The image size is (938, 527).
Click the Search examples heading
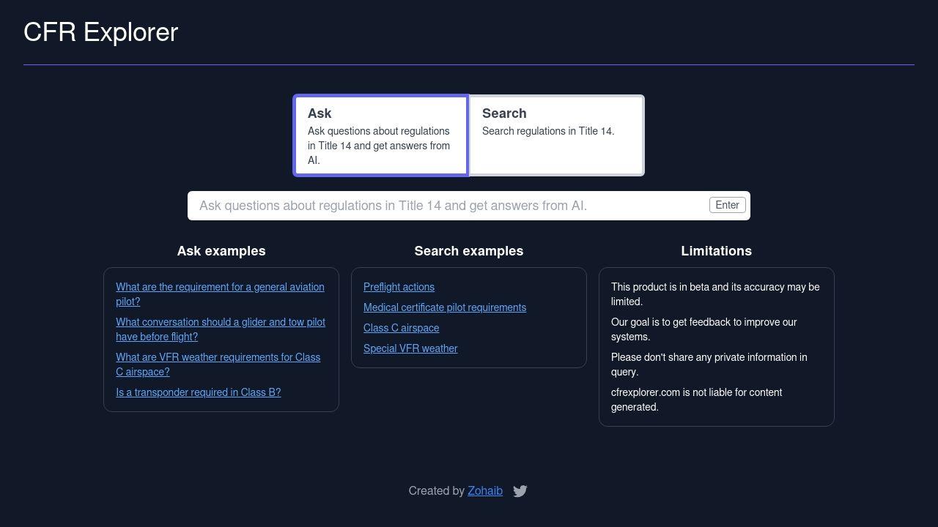click(x=469, y=251)
